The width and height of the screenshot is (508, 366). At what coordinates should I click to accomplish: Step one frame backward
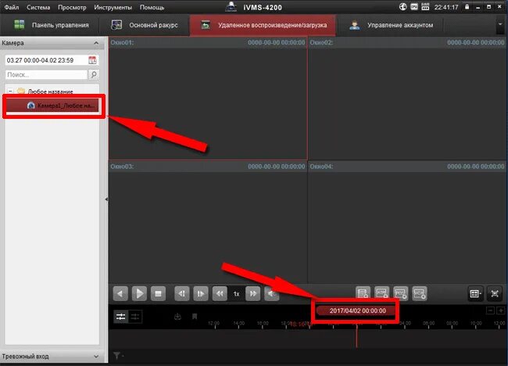pyautogui.click(x=182, y=294)
